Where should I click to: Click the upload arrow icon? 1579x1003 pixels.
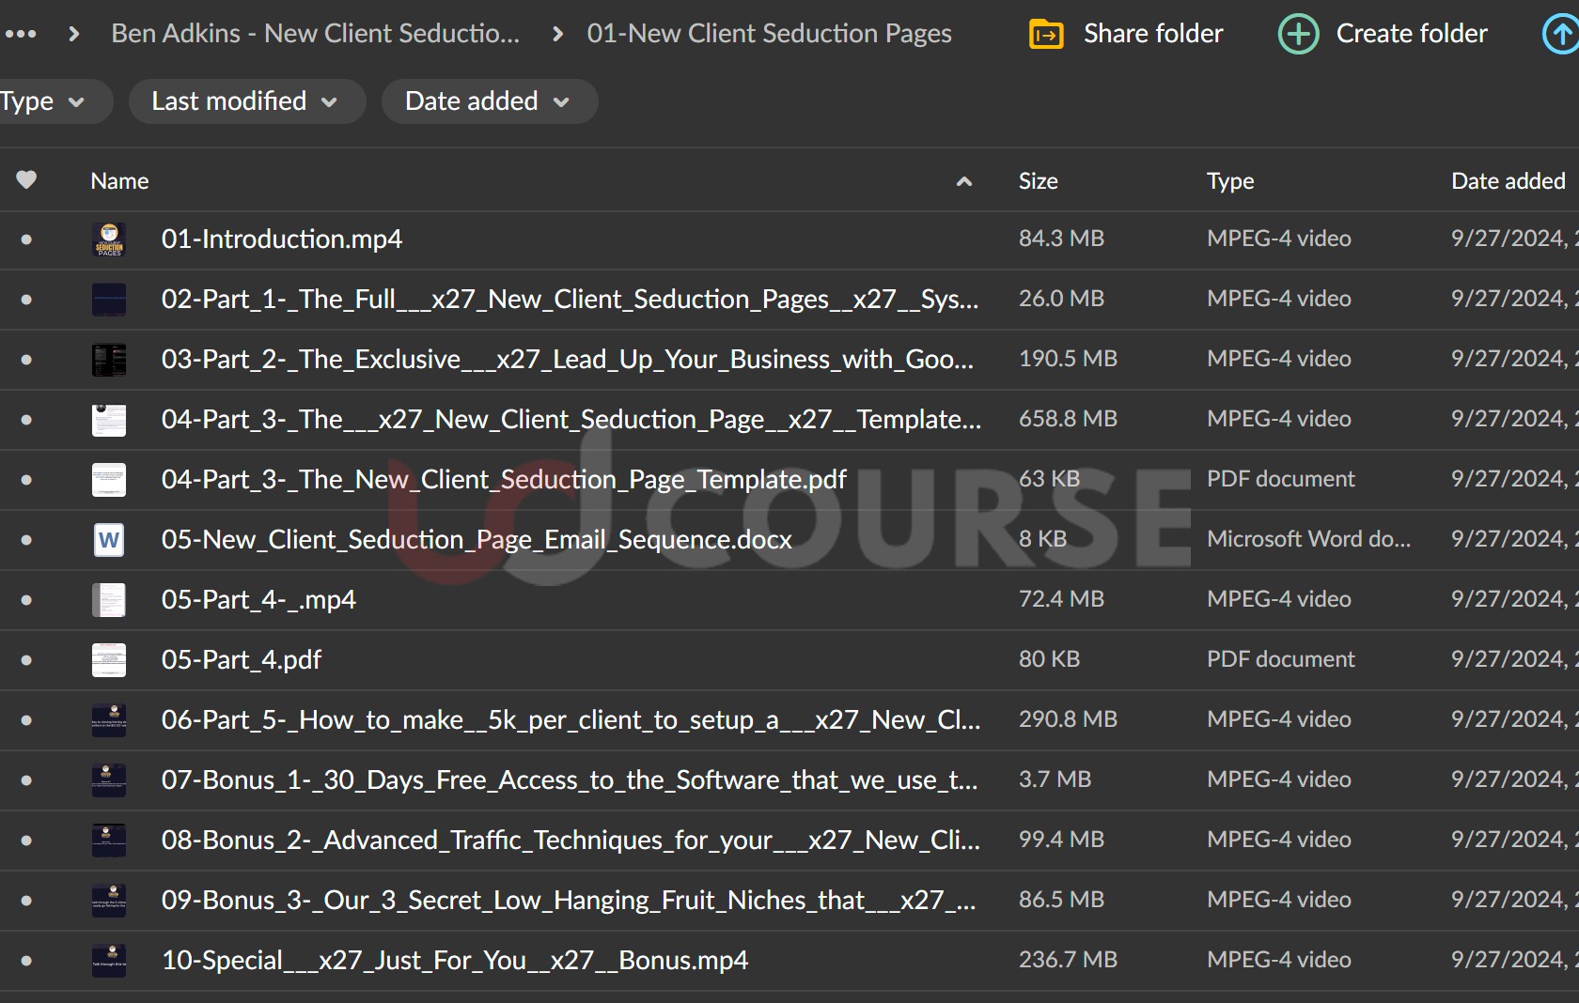coord(1561,34)
